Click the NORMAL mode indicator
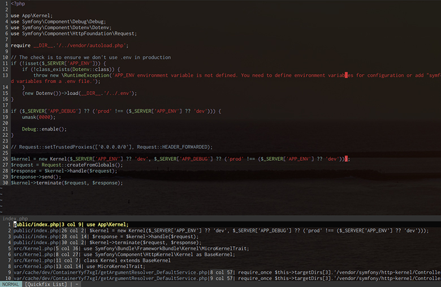Viewport: 441px width, 287px height. 11,284
